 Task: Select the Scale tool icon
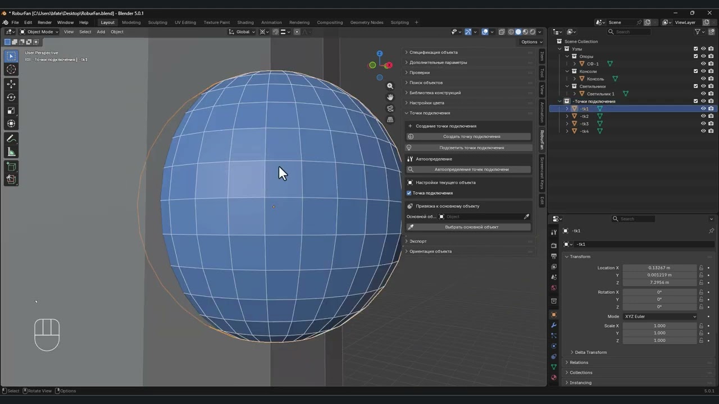(x=11, y=111)
